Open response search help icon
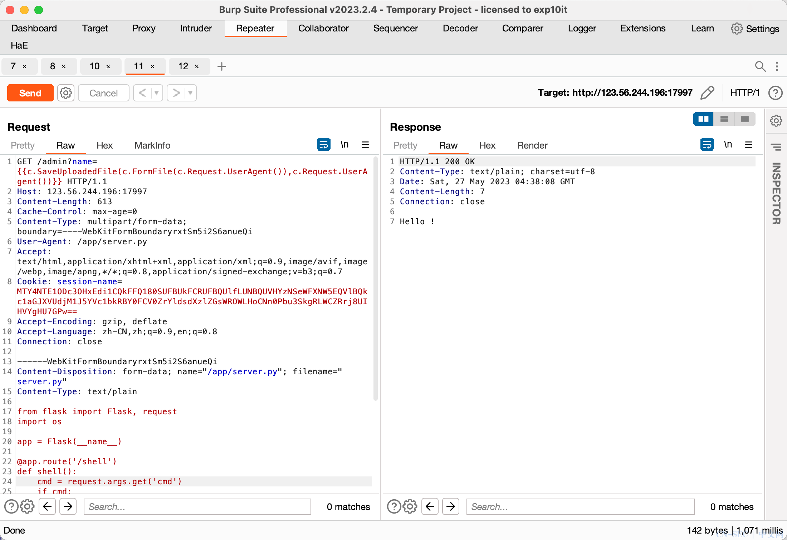787x540 pixels. tap(394, 506)
